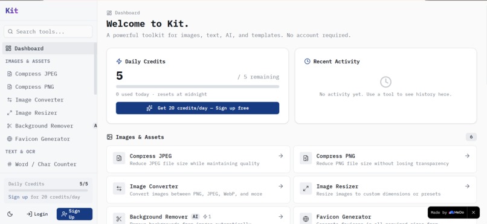Click the Made by MeDo badge
The image size is (487, 224).
(447, 213)
